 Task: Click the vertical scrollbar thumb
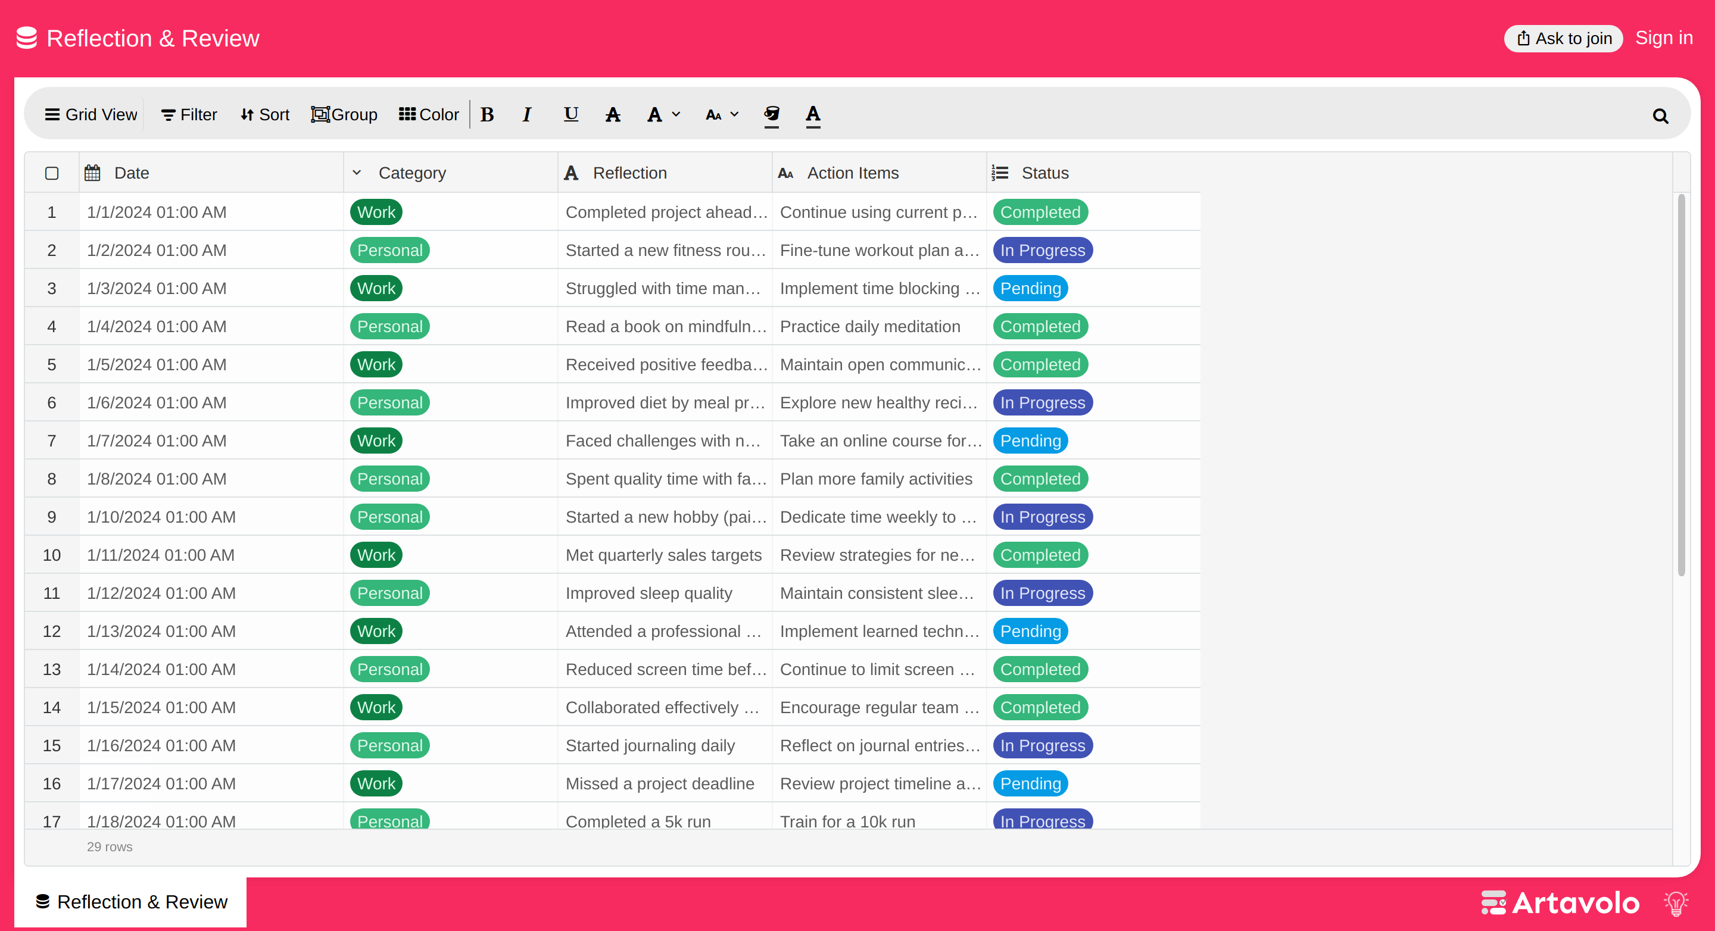pos(1682,385)
